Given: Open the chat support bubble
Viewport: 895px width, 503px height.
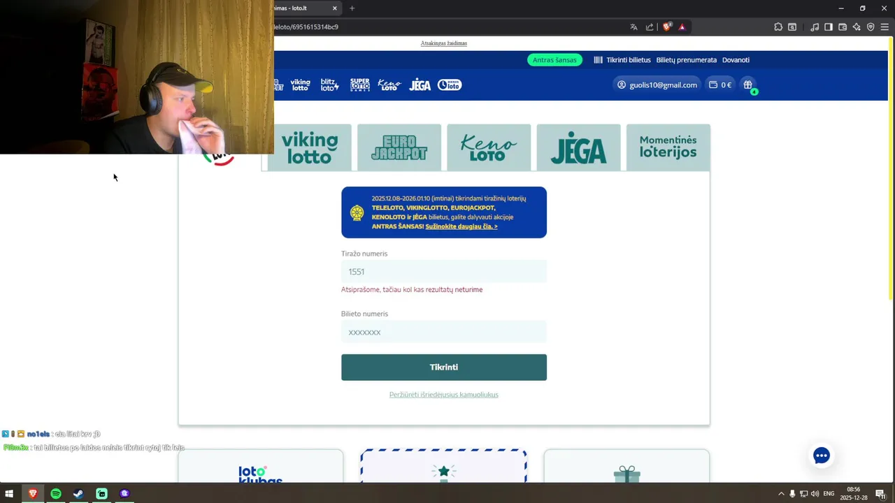Looking at the screenshot, I should point(822,456).
